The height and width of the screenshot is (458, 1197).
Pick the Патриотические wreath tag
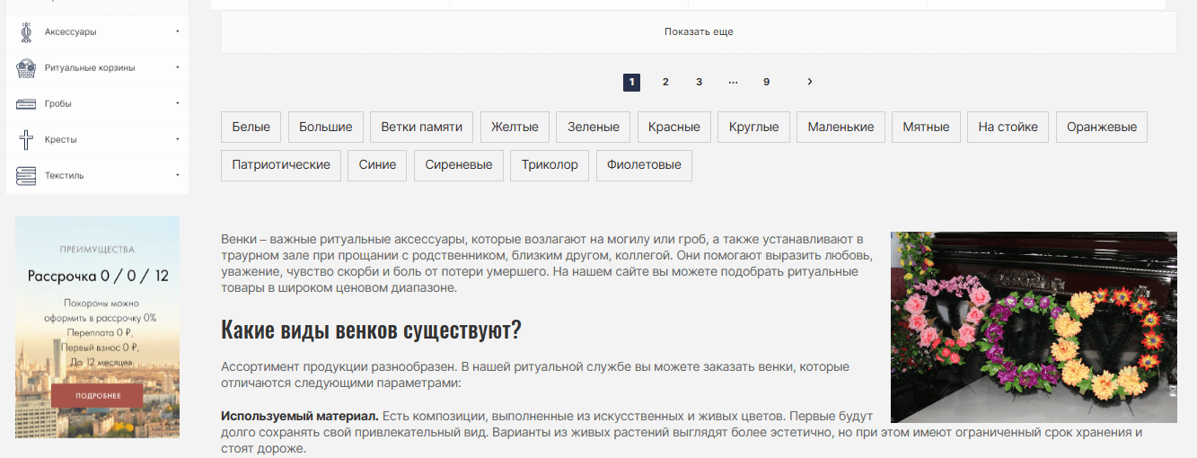281,165
